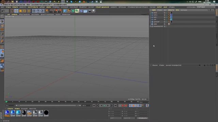This screenshot has width=218, height=122.
Task: Open middle dropdown in Coordinates Manager
Action: [129, 118]
